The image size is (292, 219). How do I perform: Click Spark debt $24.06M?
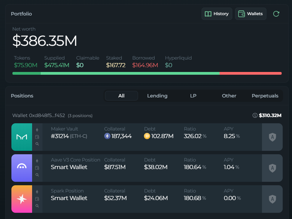156,198
